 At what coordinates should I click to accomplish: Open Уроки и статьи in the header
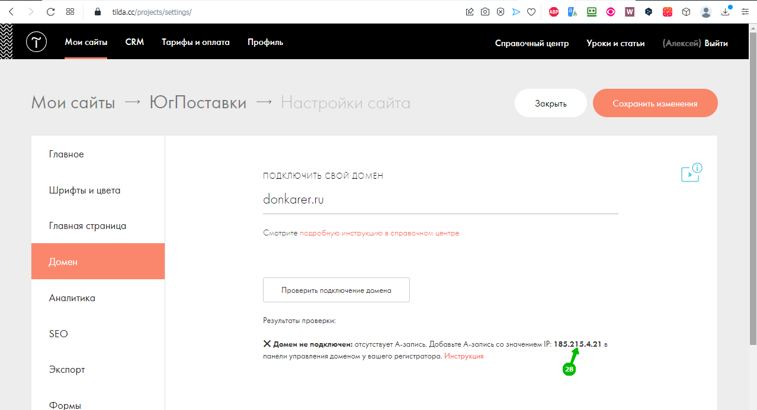point(615,43)
